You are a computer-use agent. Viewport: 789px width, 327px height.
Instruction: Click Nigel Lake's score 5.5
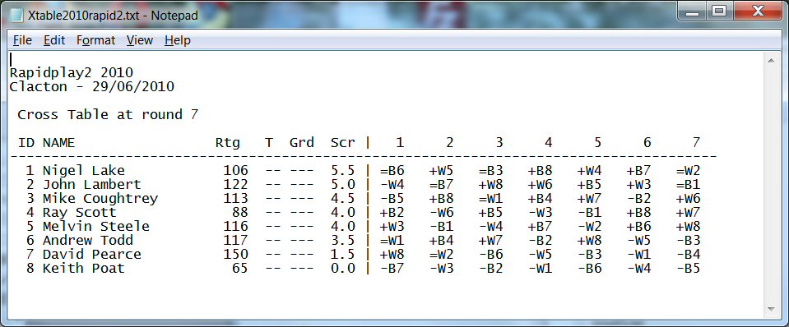[x=343, y=171]
